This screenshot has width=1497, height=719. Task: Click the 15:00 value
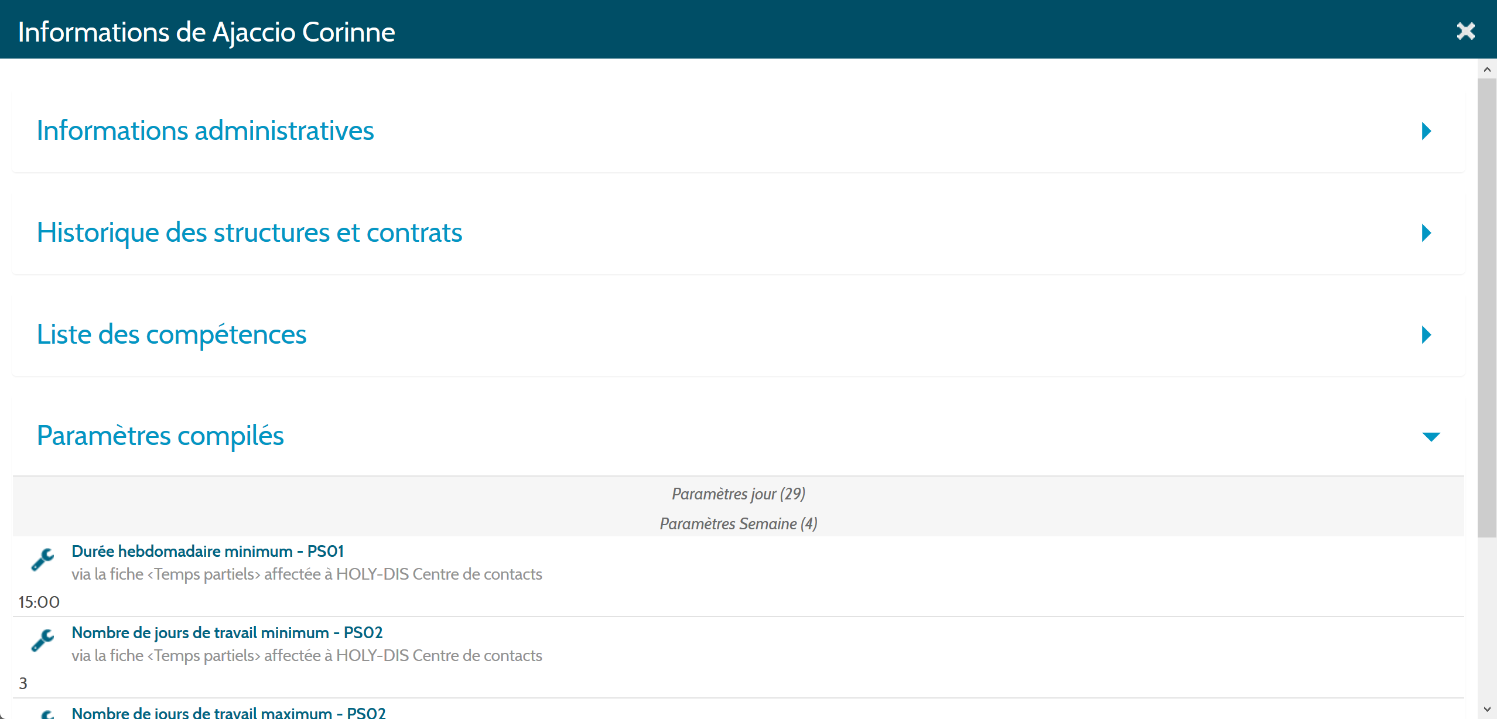tap(39, 602)
